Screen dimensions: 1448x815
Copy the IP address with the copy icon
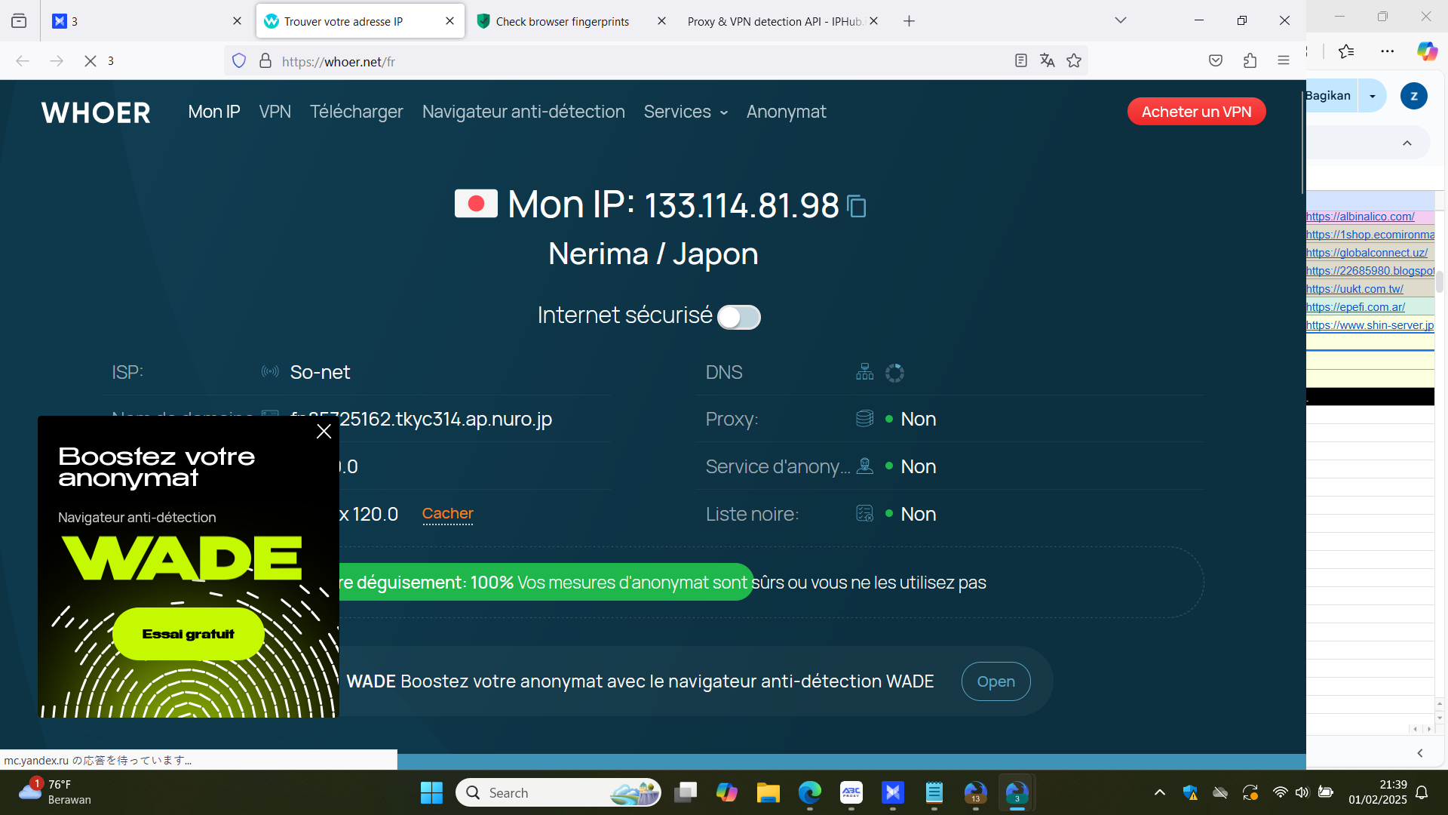click(857, 206)
